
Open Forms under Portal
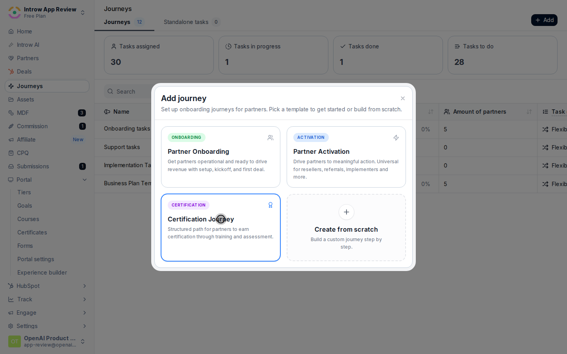coord(25,246)
